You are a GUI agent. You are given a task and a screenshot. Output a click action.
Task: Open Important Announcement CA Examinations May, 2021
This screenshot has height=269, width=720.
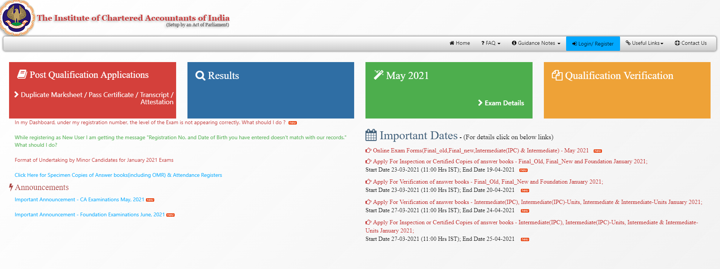coord(80,200)
